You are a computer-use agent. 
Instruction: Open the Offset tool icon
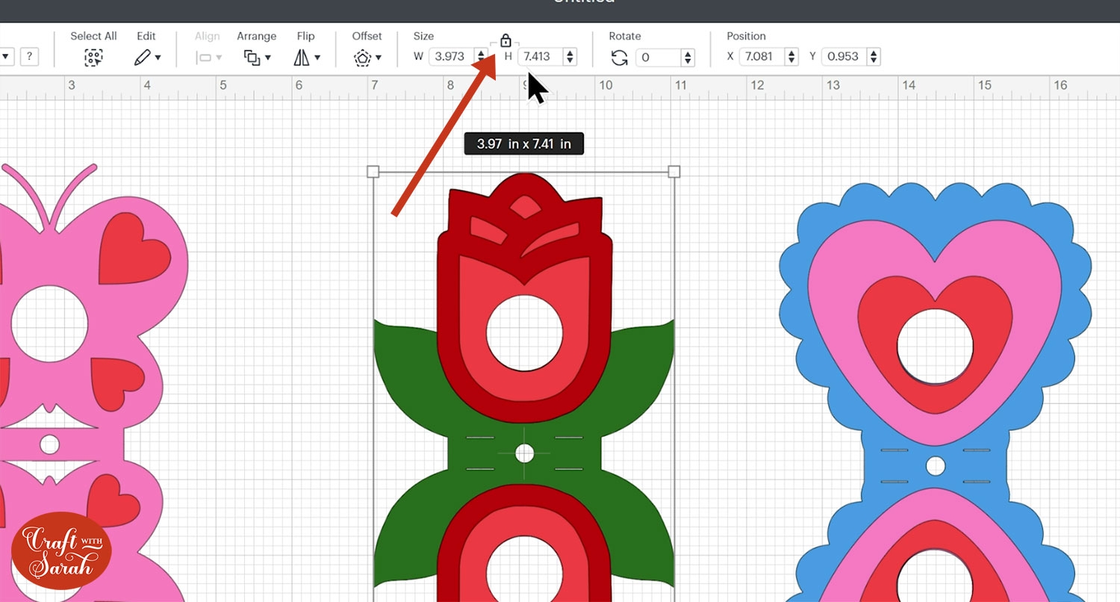point(363,57)
